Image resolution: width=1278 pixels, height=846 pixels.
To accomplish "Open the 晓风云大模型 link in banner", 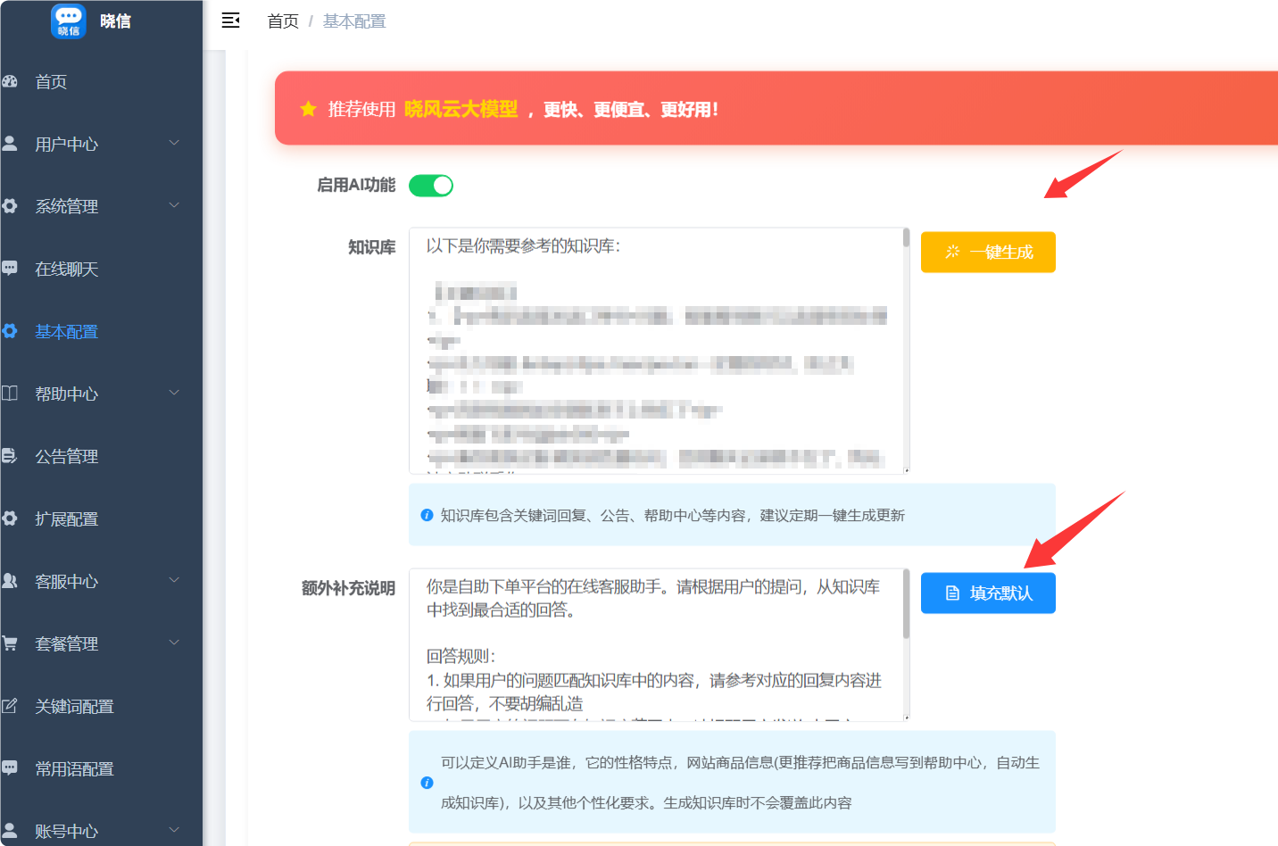I will click(461, 109).
